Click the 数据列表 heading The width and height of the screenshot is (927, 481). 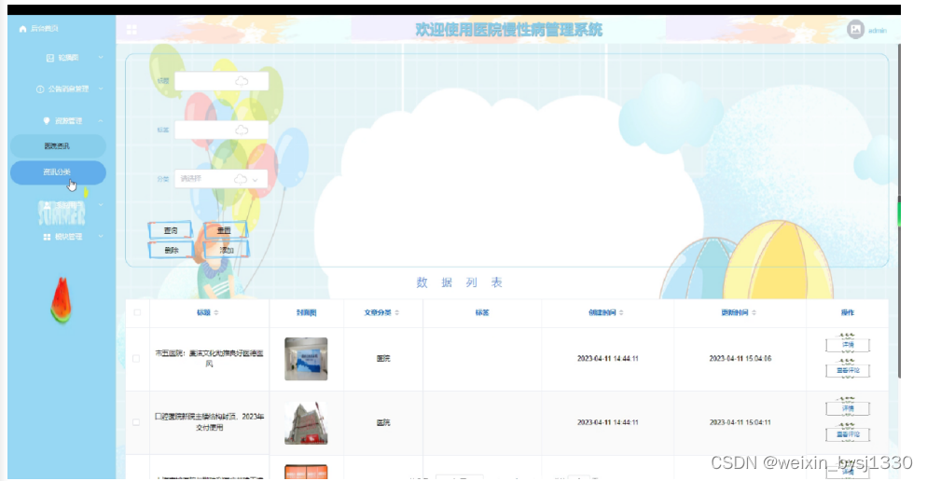click(460, 282)
